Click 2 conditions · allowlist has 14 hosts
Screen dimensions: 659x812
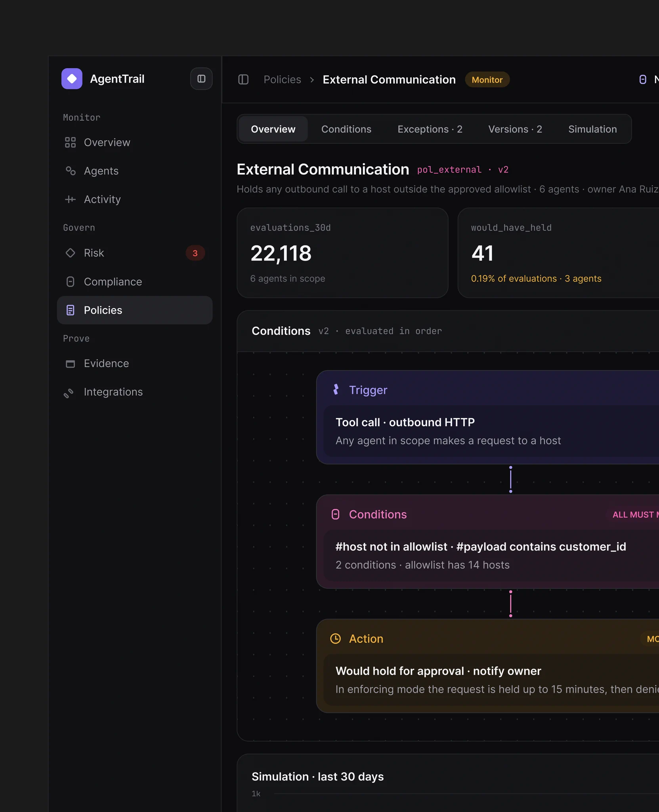422,565
